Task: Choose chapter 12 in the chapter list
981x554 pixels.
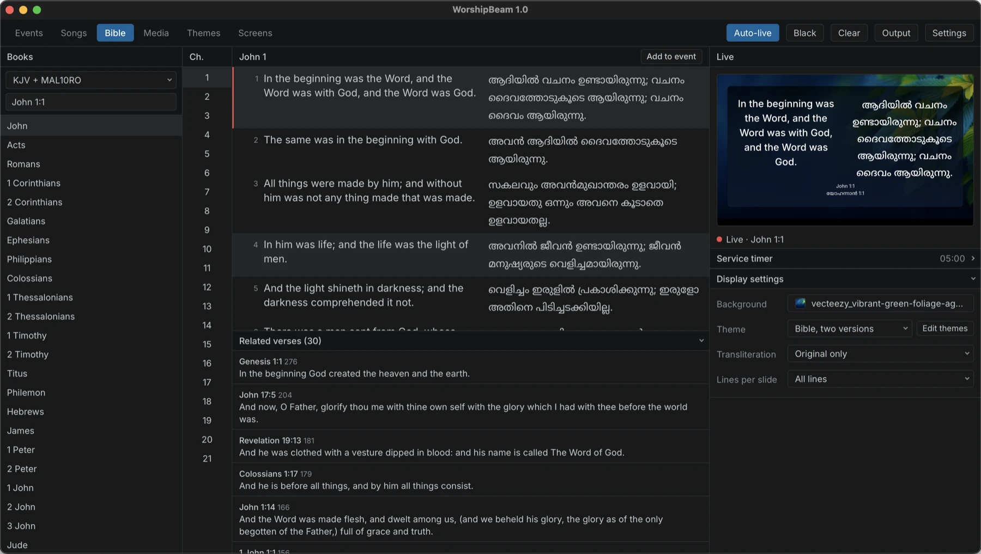Action: (x=207, y=287)
